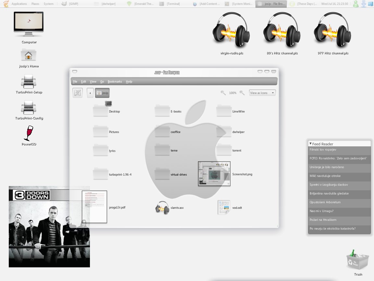Switch to System Monitor taskbar entry
This screenshot has height=281, width=374.
point(239,4)
